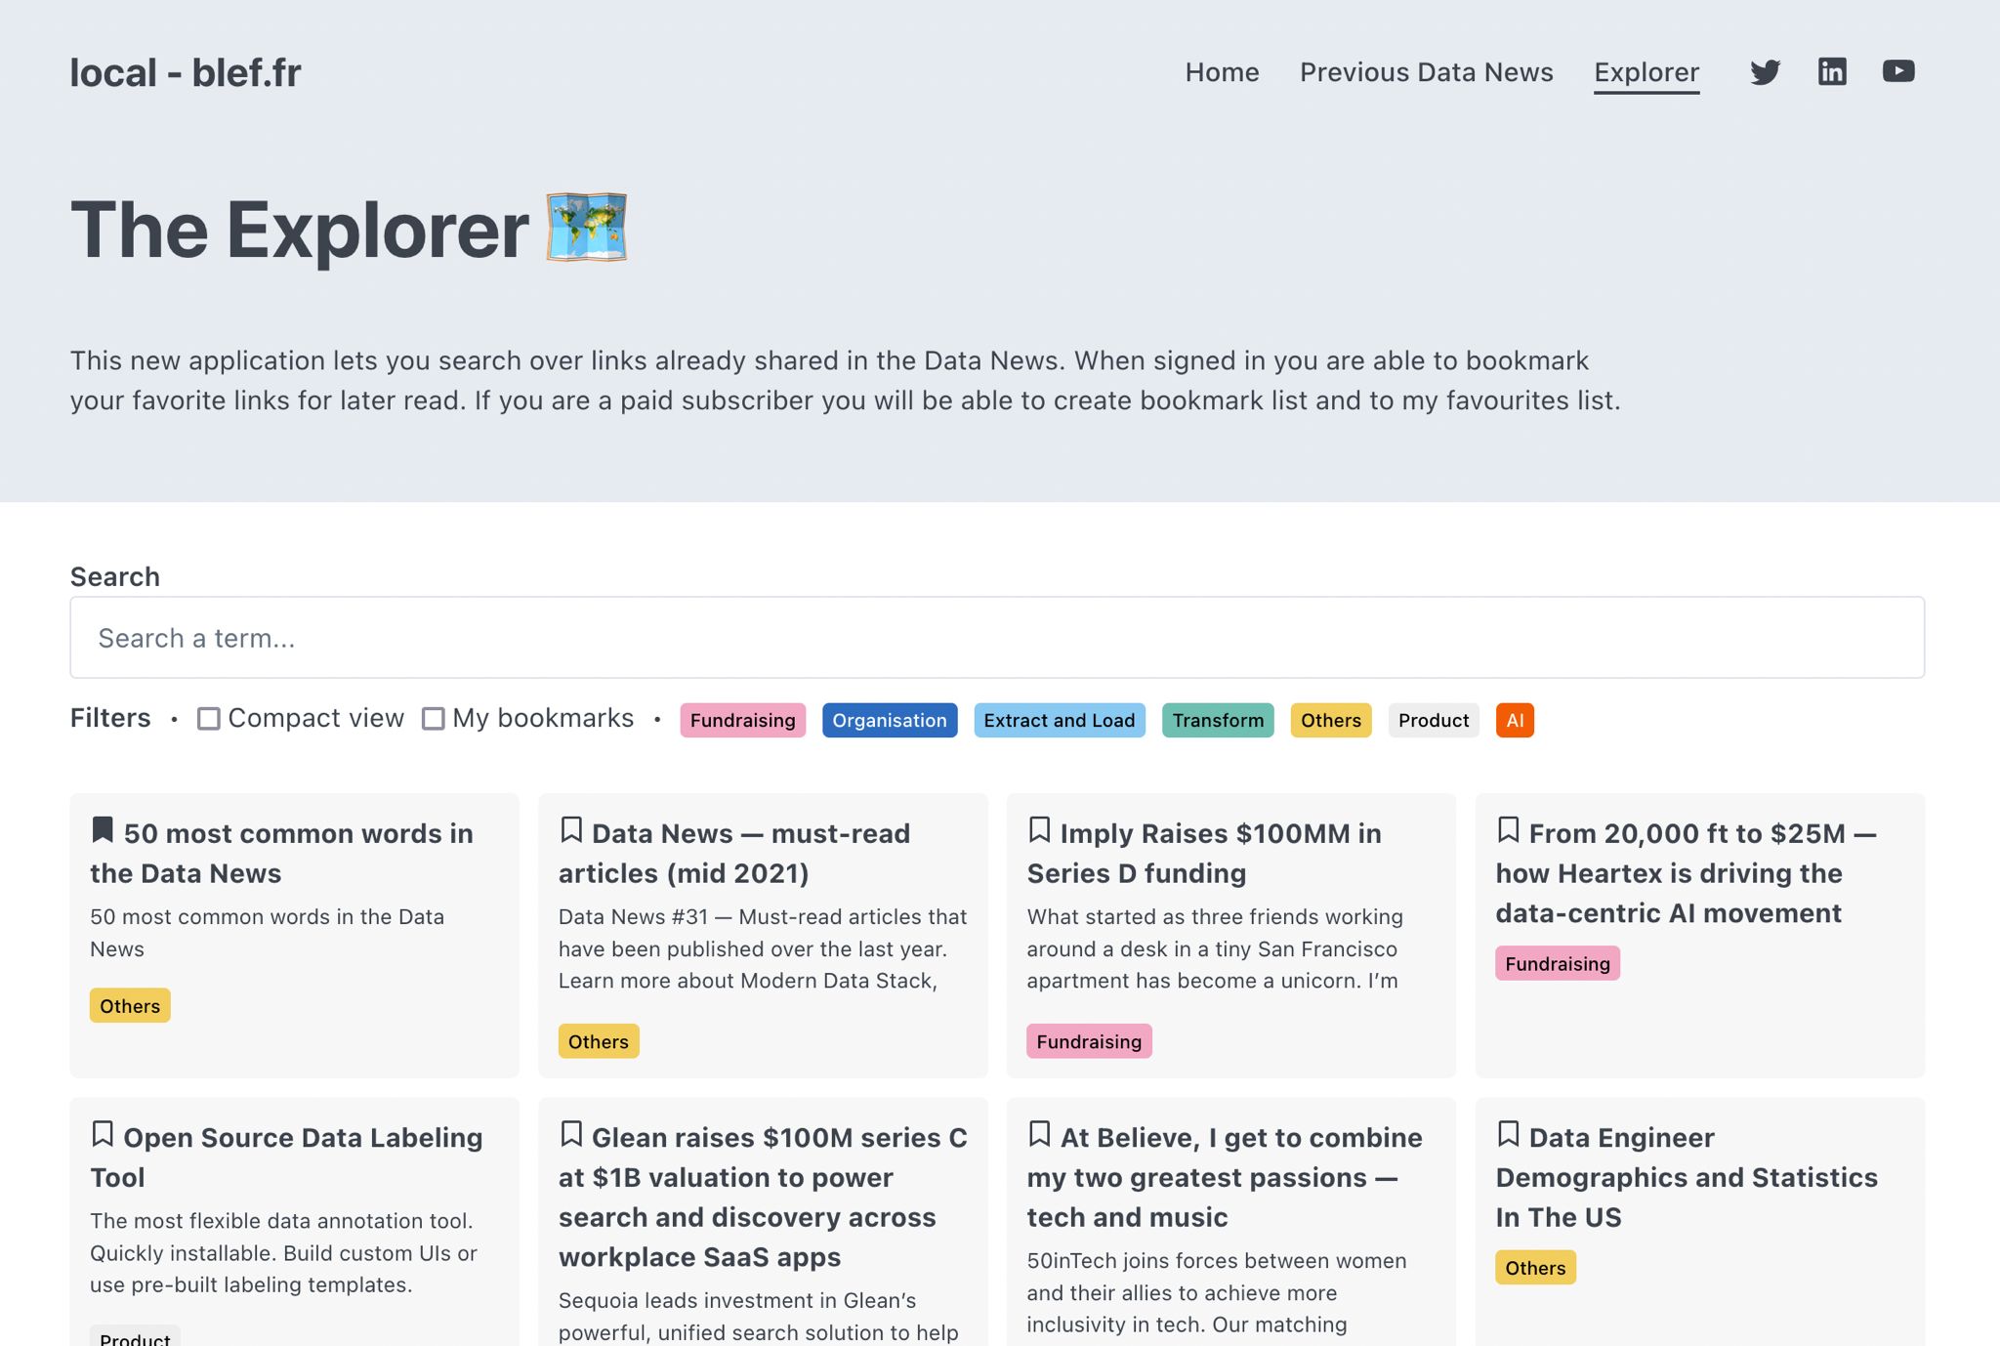Bookmark the Heartex $25M article

coord(1508,830)
